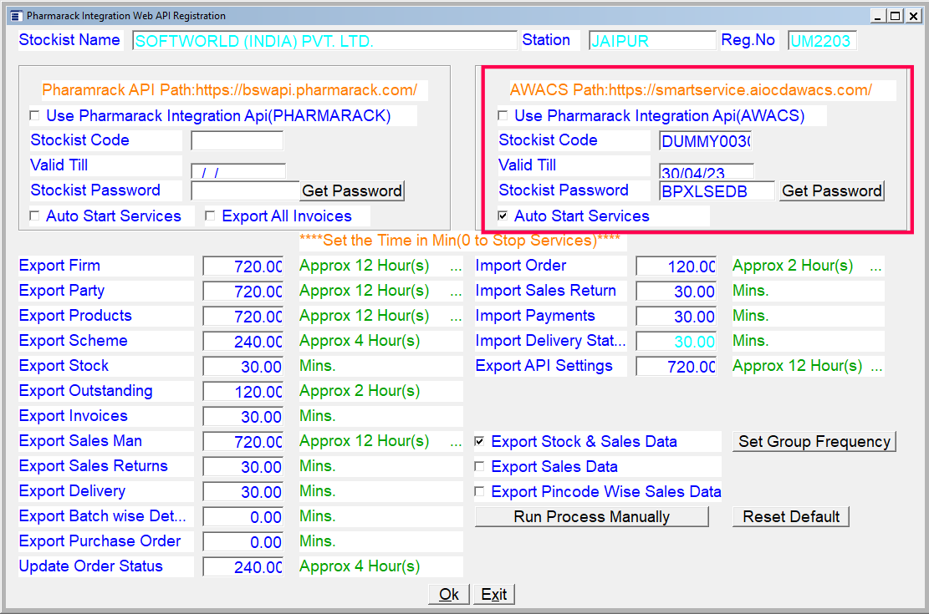Click Export Sales Returns time field

point(243,467)
